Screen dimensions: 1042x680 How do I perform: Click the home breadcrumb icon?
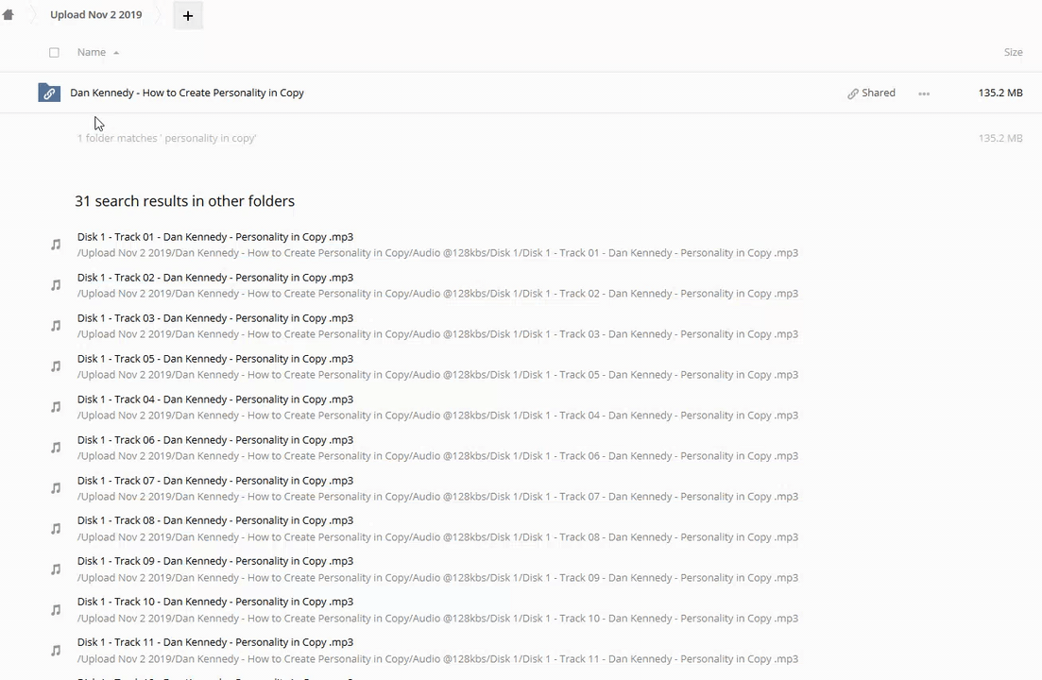tap(9, 15)
